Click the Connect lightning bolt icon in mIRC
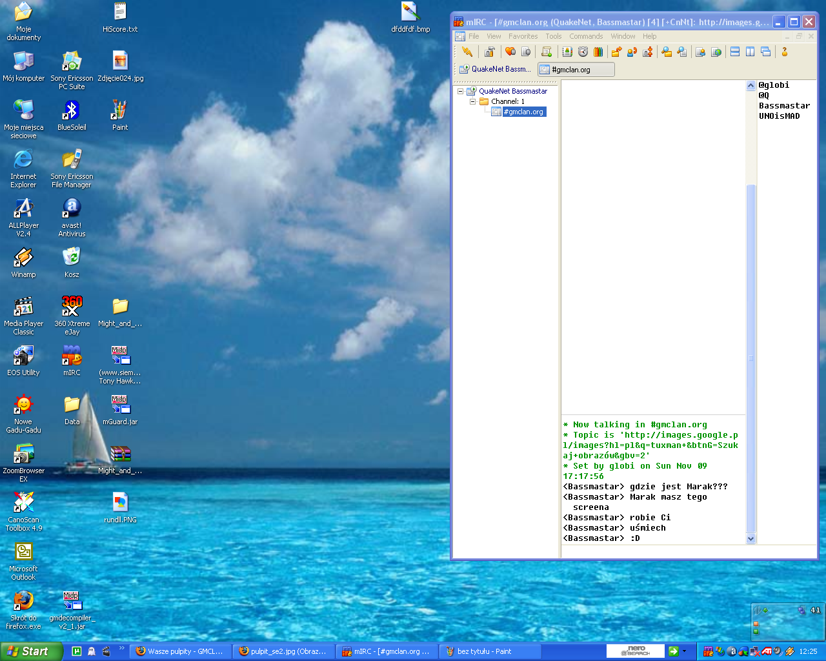This screenshot has width=826, height=661. click(x=467, y=52)
